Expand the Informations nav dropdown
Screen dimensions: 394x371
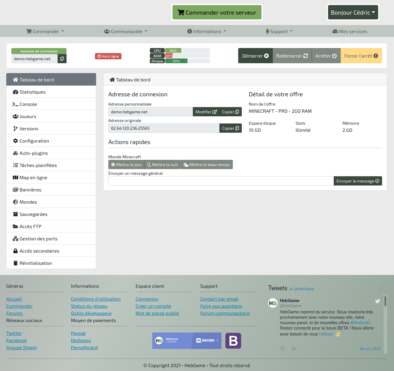pyautogui.click(x=207, y=31)
